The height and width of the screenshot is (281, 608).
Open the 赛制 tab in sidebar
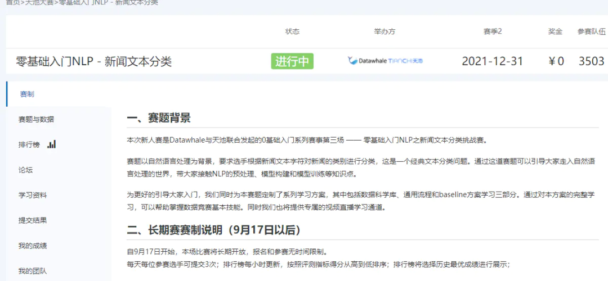[x=27, y=94]
